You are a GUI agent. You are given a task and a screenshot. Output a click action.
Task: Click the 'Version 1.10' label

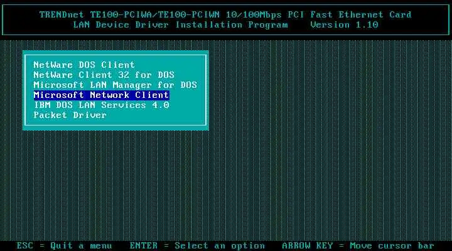[x=344, y=24]
